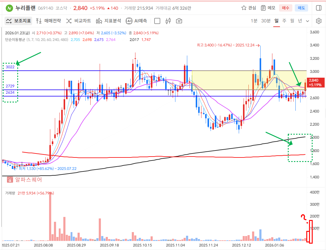The height and width of the screenshot is (250, 326).
Task: Open chart settings gear icon
Action: [318, 21]
